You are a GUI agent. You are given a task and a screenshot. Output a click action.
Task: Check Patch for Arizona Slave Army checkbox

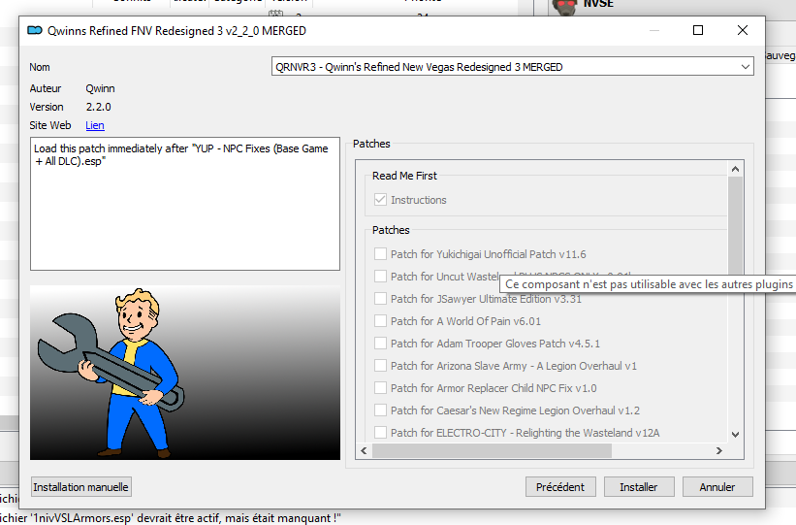[x=380, y=366]
